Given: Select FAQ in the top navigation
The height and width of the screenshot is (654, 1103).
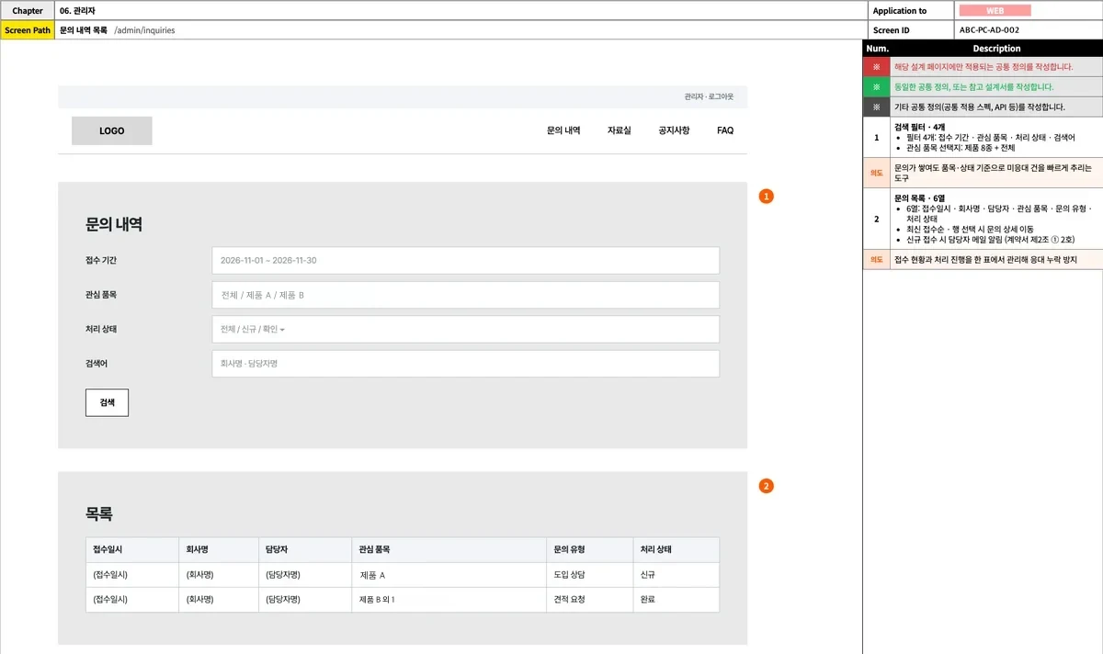Looking at the screenshot, I should 725,130.
